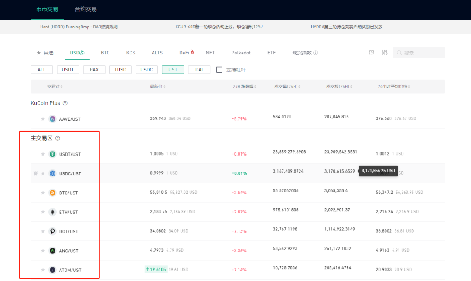
Task: Click the 现货指数 info icon
Action: point(316,53)
